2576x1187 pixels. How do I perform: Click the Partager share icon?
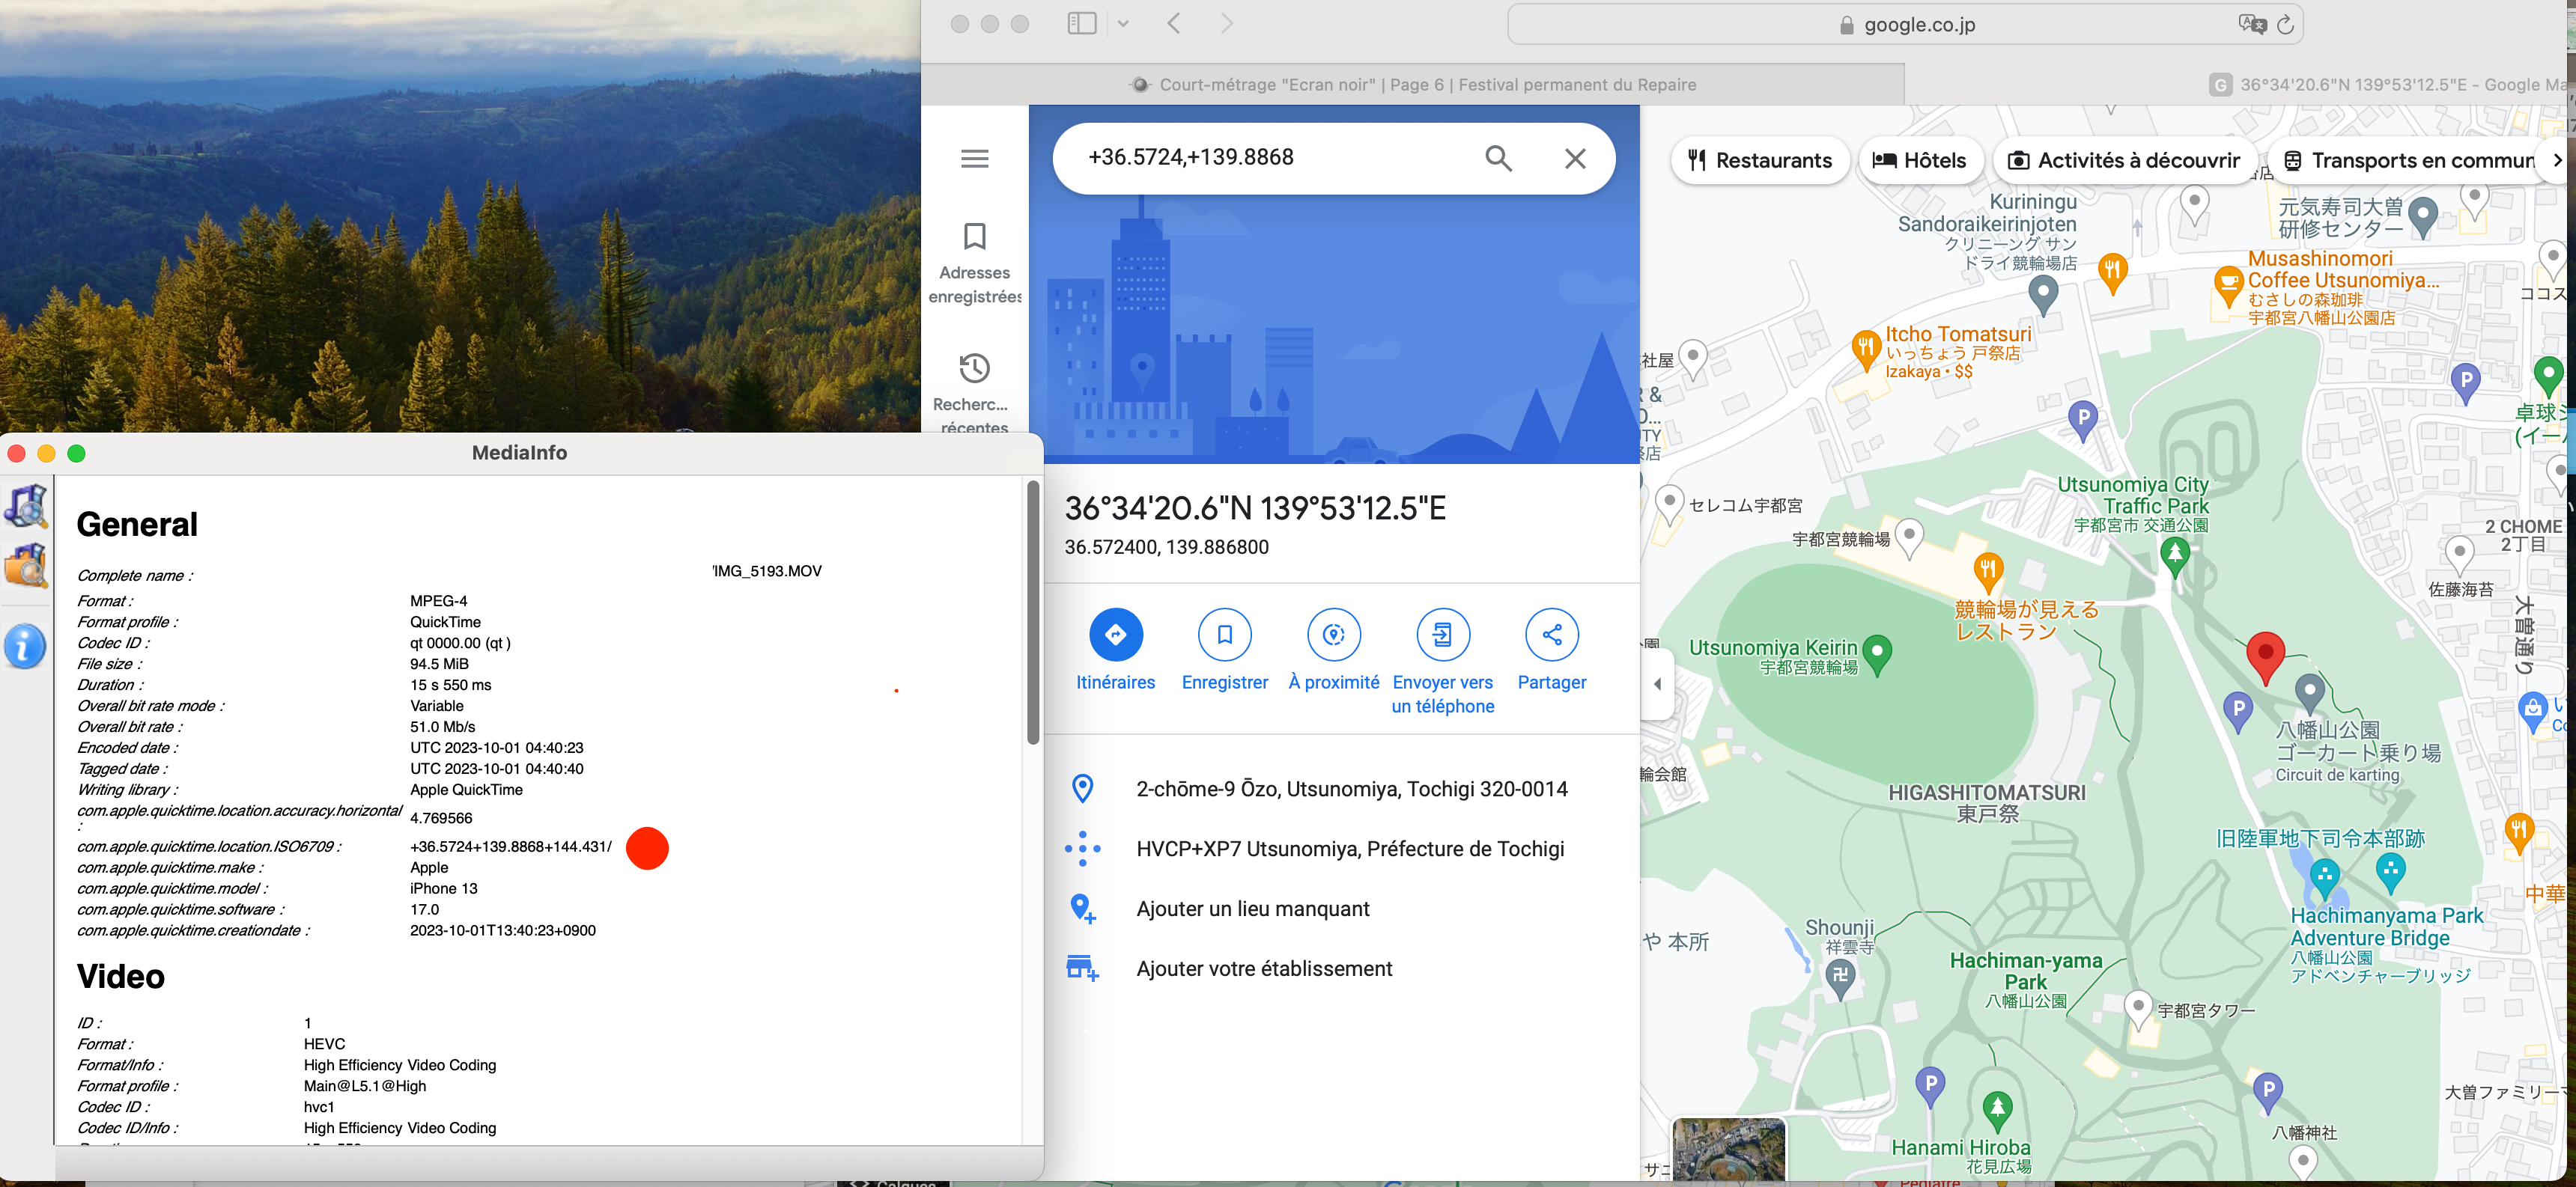click(1551, 635)
